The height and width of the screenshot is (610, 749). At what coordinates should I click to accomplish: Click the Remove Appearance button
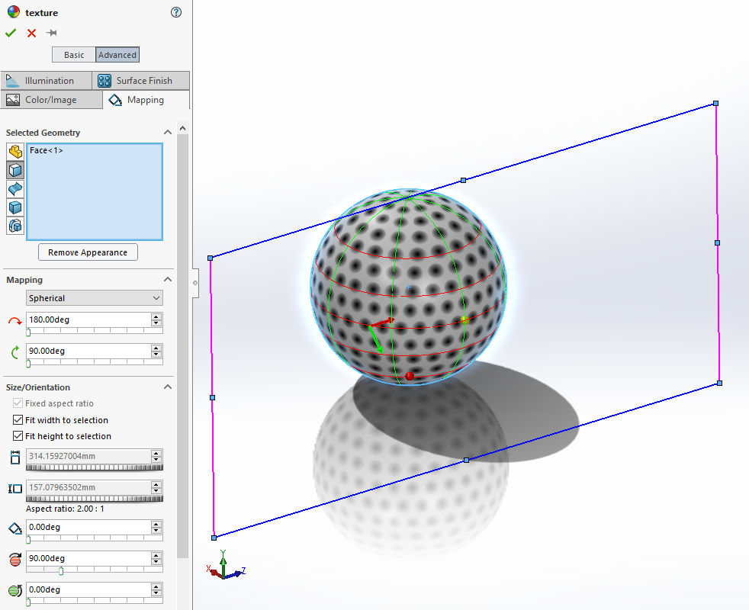pyautogui.click(x=87, y=252)
